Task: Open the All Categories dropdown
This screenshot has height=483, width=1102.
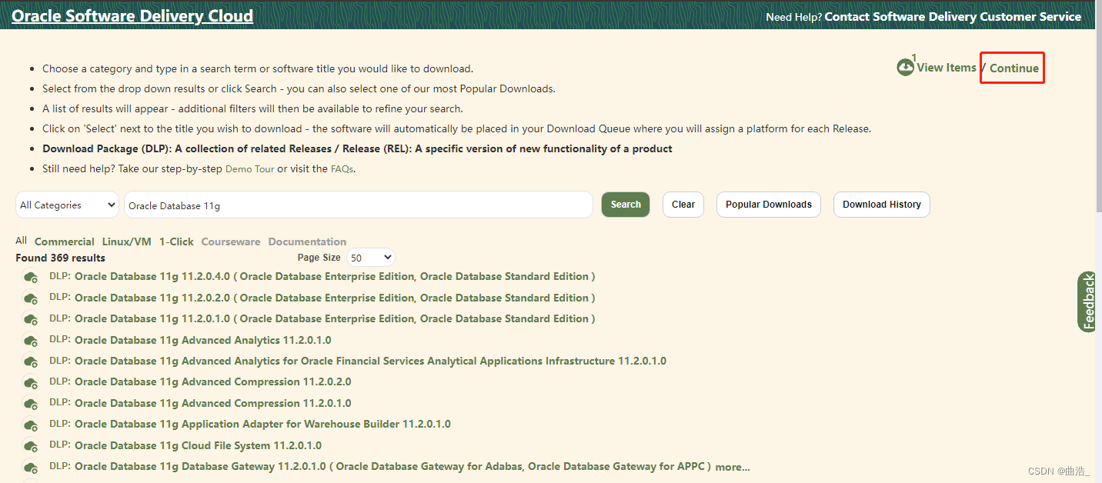Action: 67,205
